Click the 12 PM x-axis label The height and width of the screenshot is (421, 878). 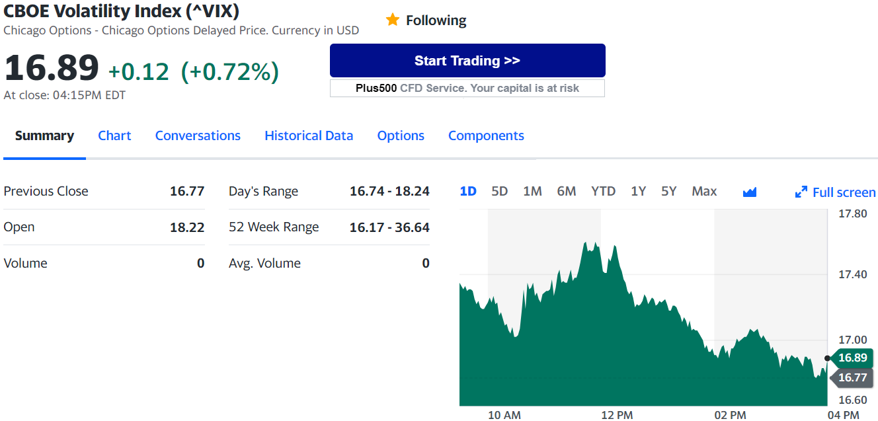617,415
